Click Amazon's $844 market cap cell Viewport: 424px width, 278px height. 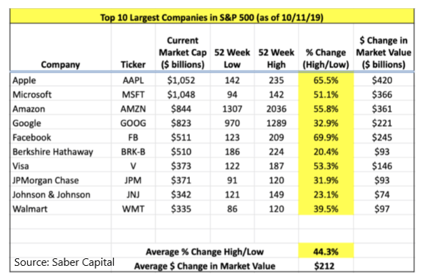coord(181,109)
